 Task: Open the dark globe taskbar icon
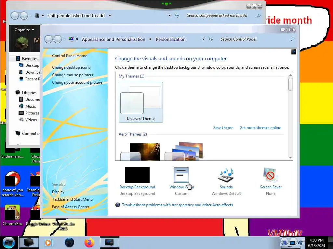(x=69, y=243)
